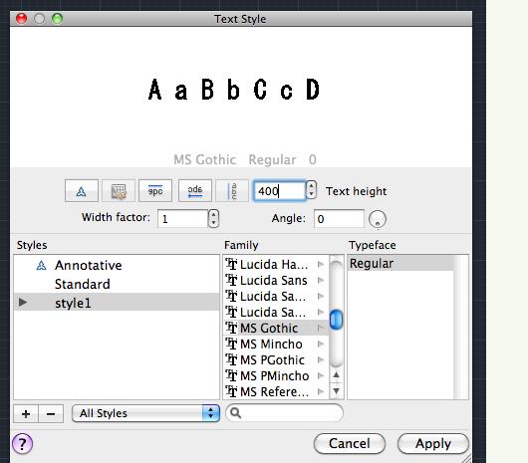Viewport: 528px width, 463px height.
Task: Expand the MS Gothic family arrow
Action: [320, 328]
